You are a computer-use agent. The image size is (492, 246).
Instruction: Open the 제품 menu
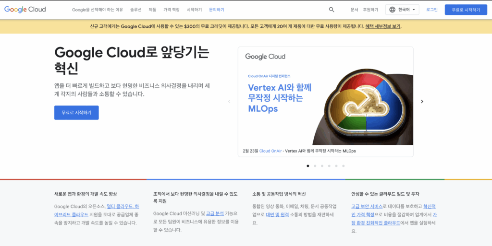[x=152, y=10]
